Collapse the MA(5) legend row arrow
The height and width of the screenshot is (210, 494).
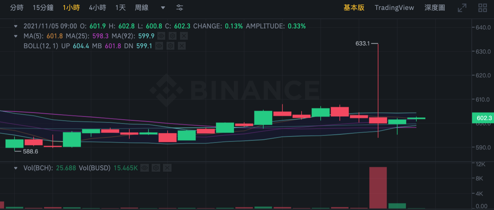(16, 36)
